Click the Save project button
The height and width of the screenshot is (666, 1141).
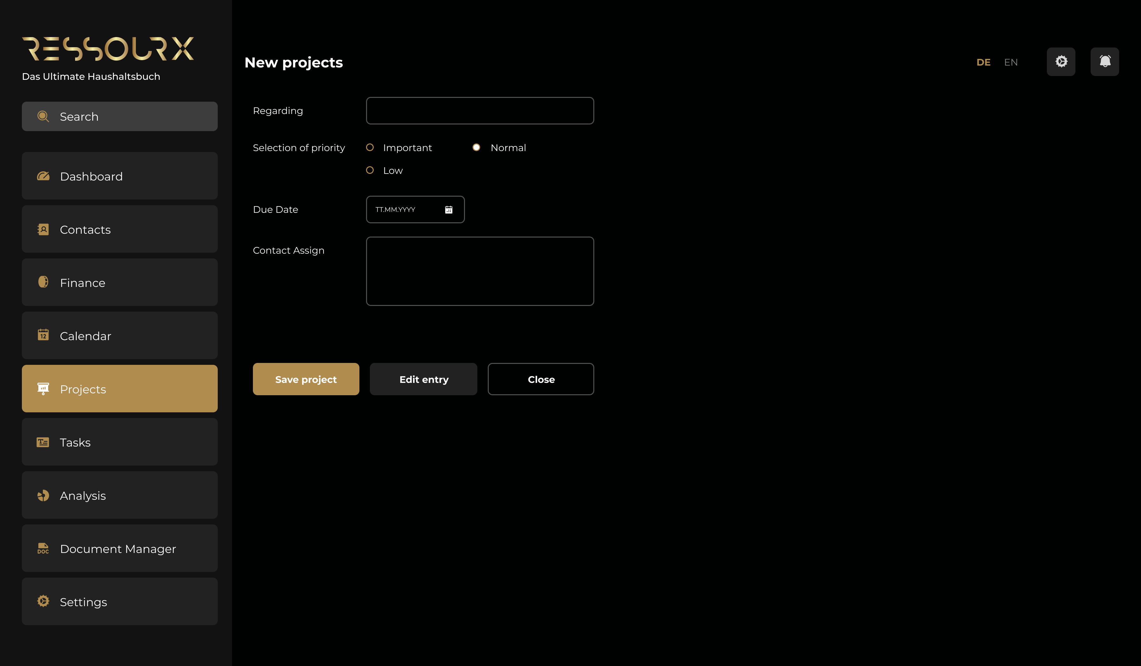(x=306, y=379)
